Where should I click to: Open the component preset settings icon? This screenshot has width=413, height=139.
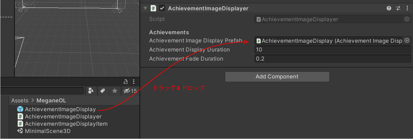point(398,8)
